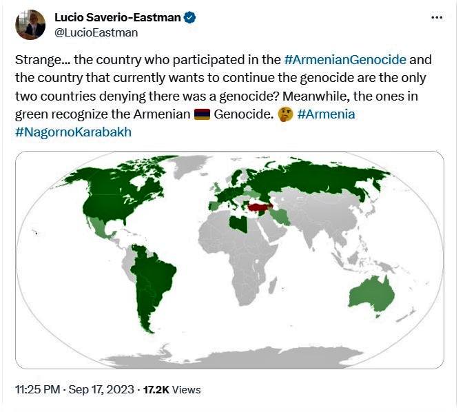Open the #ArmenianGenocide hashtag
The image size is (465, 412).
coord(345,59)
